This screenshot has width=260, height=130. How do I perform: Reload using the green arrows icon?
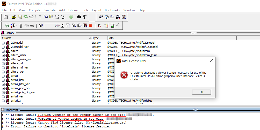coord(26,17)
